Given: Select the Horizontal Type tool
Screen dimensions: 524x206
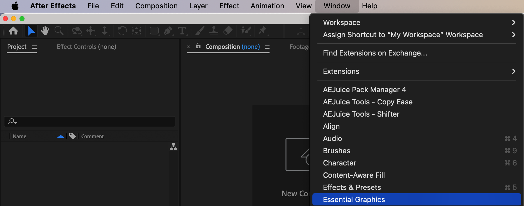Looking at the screenshot, I should pyautogui.click(x=182, y=31).
